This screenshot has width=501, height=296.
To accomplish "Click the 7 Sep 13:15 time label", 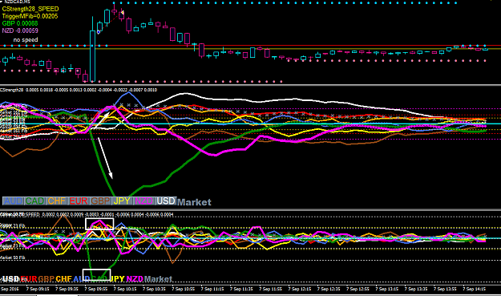I will [x=386, y=289].
